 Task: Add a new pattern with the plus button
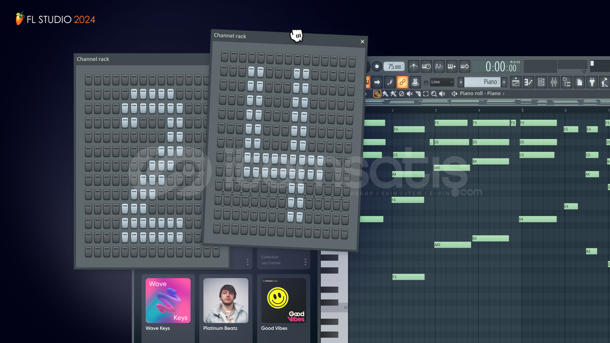(x=504, y=82)
